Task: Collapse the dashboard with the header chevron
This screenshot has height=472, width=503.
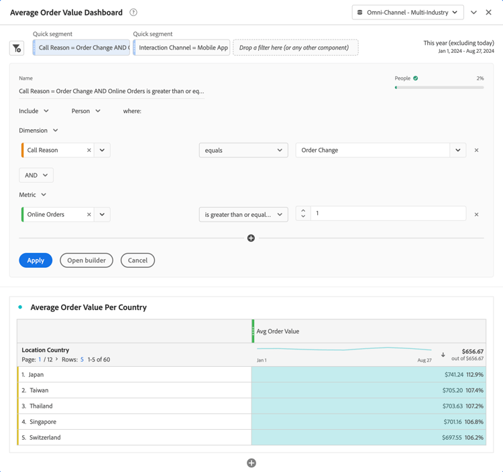Action: coord(473,13)
